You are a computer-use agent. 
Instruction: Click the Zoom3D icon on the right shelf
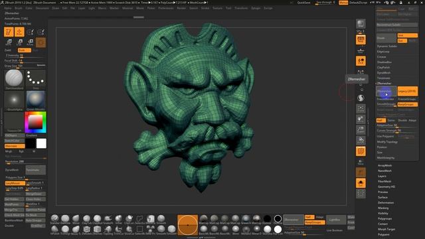(361, 130)
